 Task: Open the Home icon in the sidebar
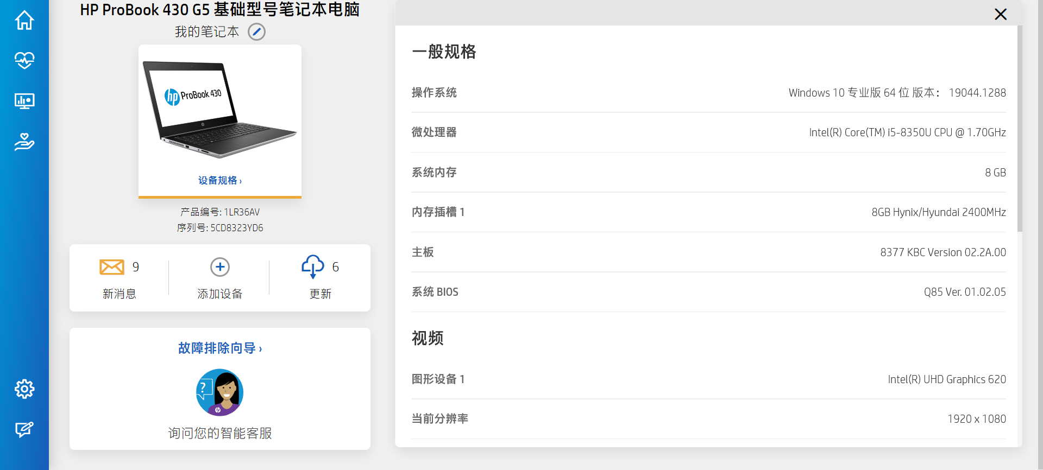[24, 21]
